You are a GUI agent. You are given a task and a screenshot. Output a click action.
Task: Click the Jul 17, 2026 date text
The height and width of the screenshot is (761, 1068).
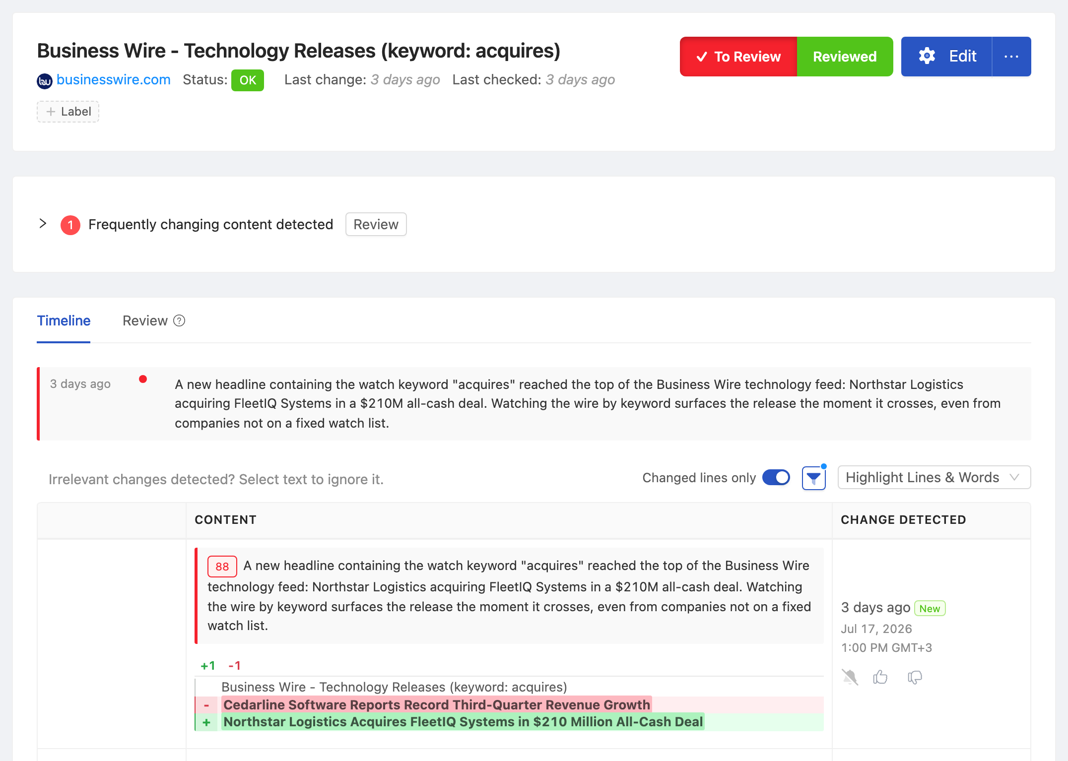(876, 629)
